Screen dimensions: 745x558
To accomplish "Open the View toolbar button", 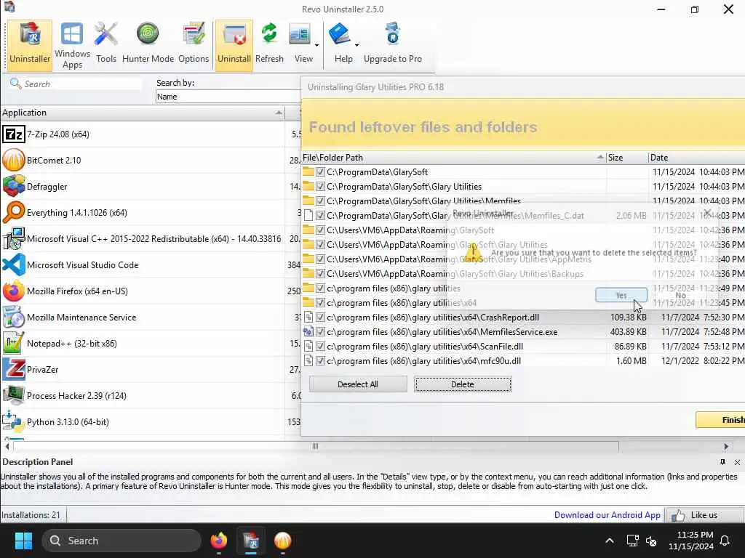I will 300,44.
